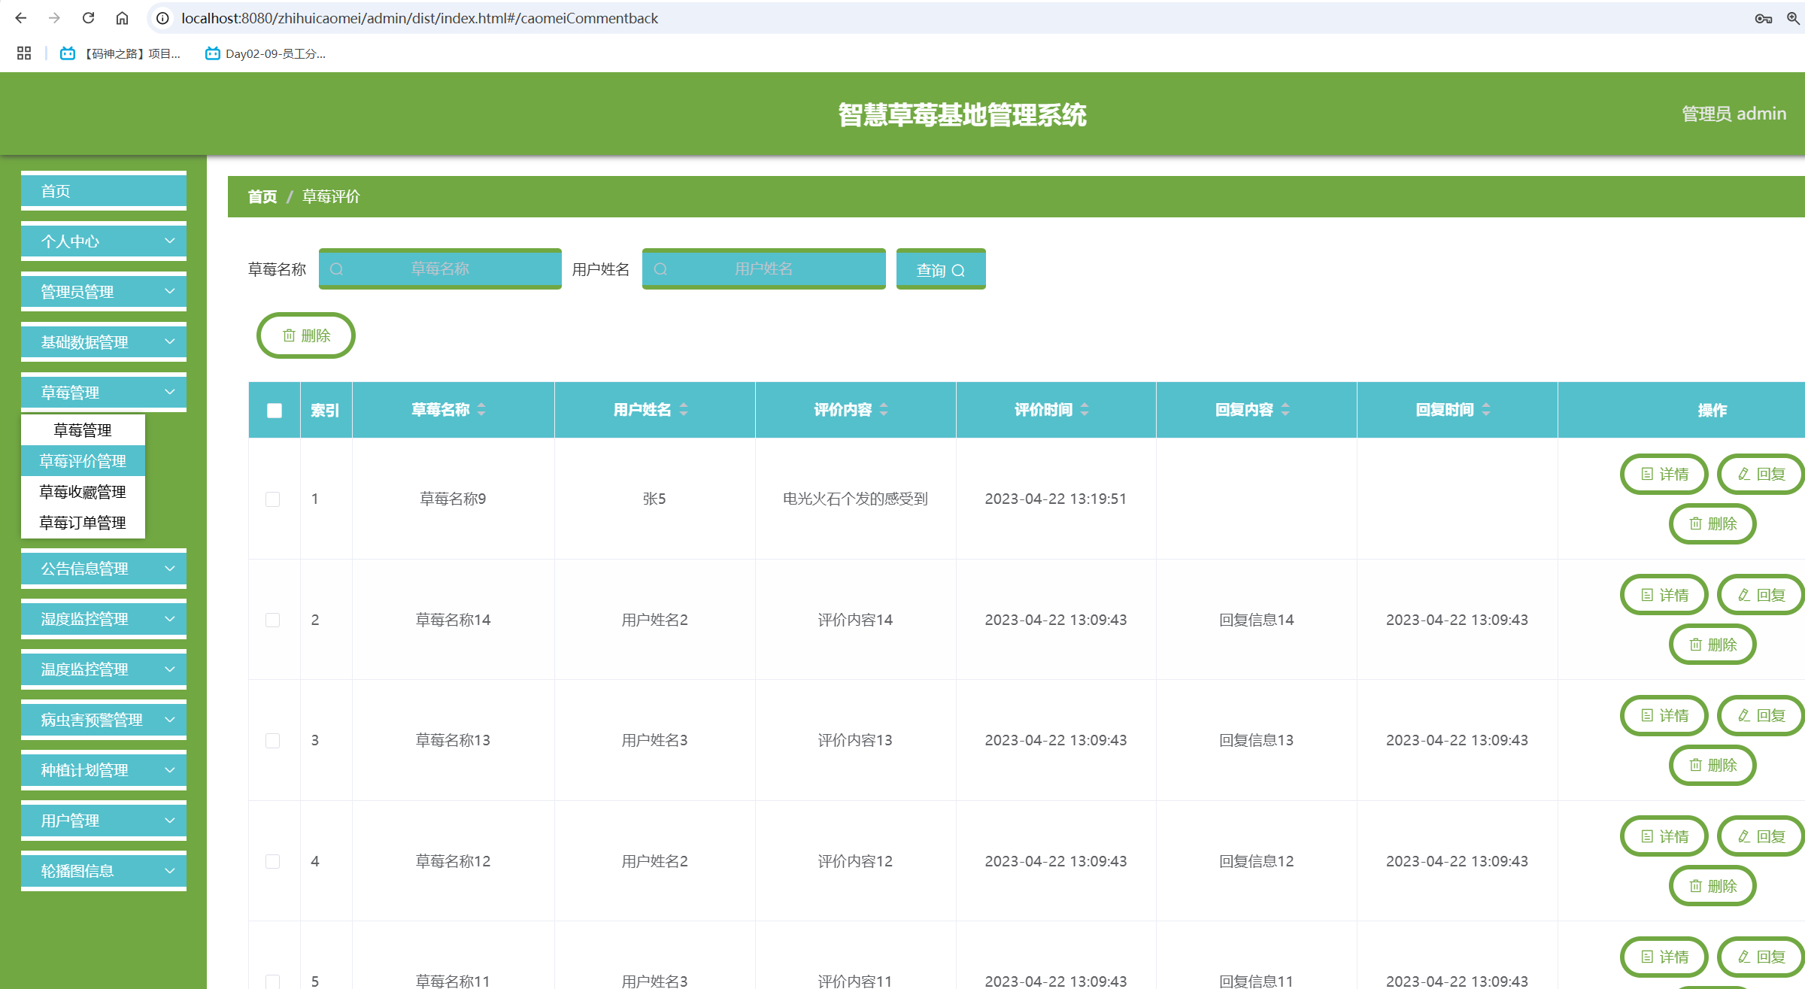Expand 个人中心 sidebar menu
Viewport: 1805px width, 989px height.
[x=104, y=241]
